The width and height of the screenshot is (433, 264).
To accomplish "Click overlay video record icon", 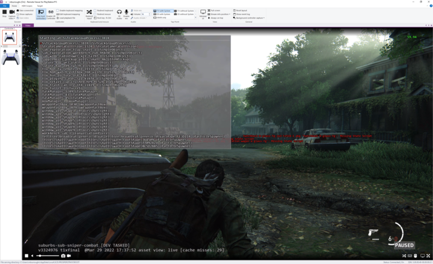I will (x=69, y=256).
